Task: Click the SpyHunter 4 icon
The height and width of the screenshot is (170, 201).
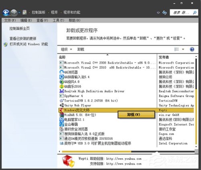Action: (x=62, y=96)
